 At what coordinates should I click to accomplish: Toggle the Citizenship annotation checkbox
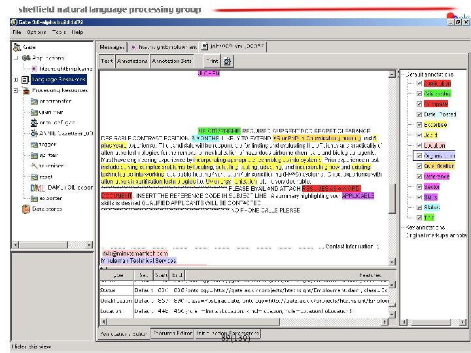(419, 93)
